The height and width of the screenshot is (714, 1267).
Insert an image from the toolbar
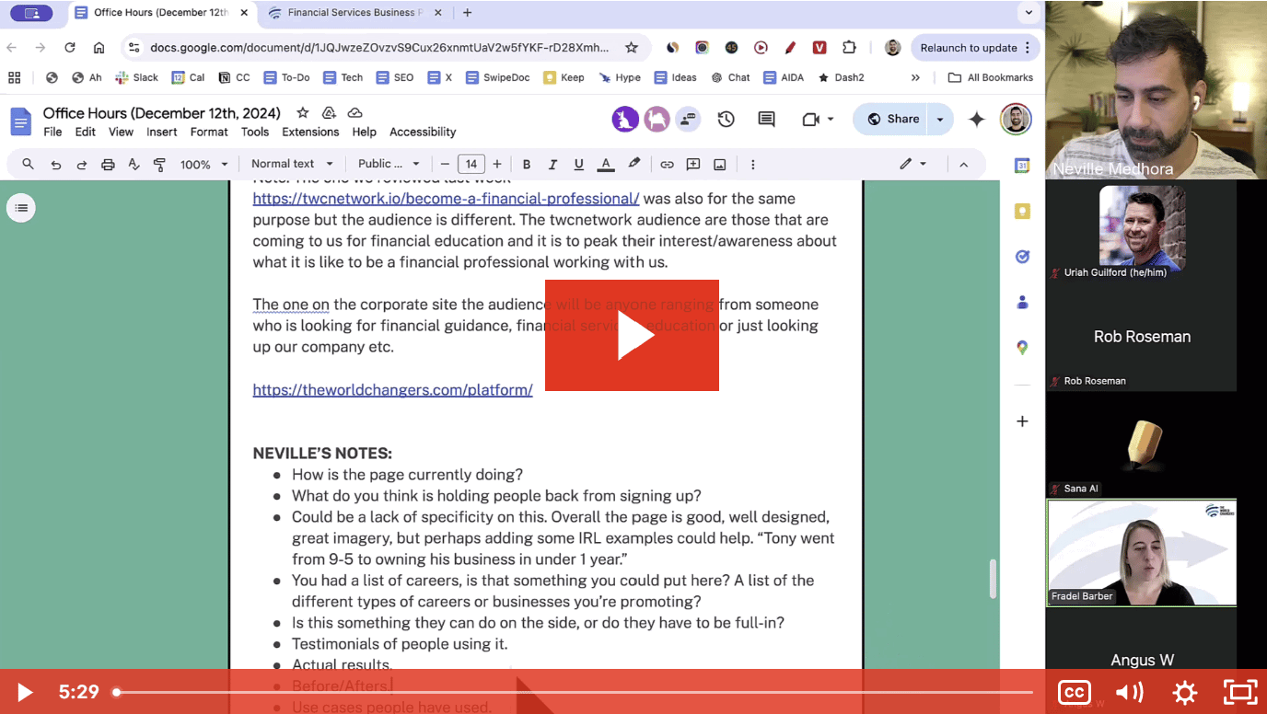pyautogui.click(x=720, y=165)
